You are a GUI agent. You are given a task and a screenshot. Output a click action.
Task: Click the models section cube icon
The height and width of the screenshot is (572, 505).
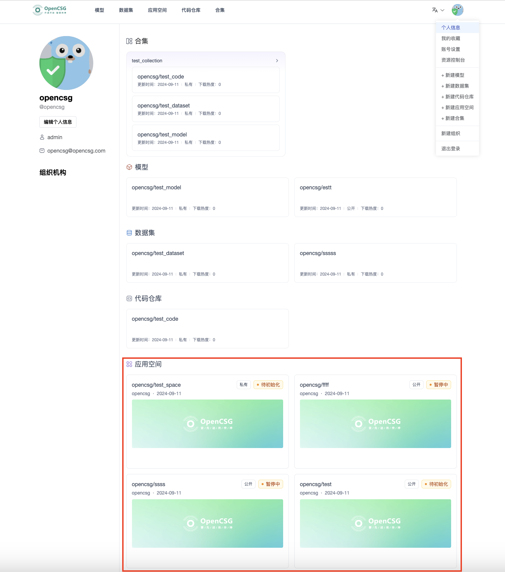click(129, 167)
